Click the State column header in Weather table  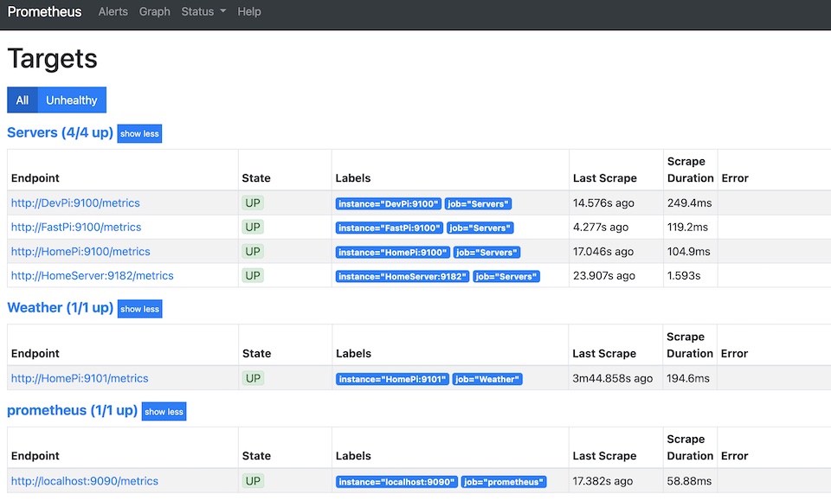pos(256,354)
